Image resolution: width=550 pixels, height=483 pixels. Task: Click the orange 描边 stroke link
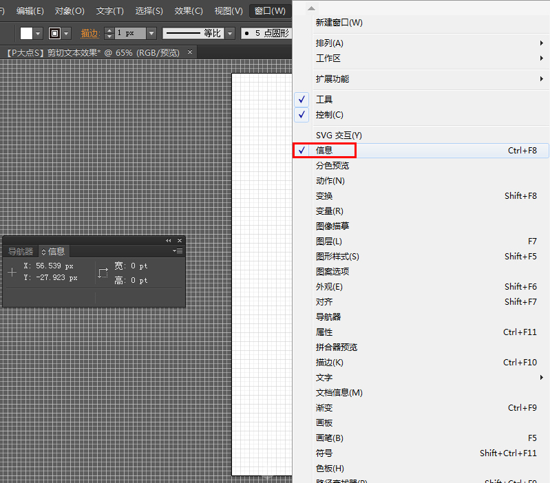(x=90, y=33)
